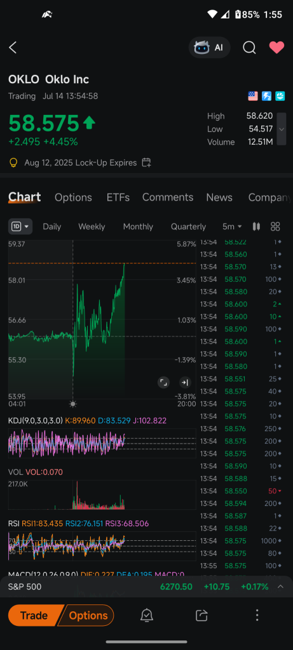Tap the share icon in bottom bar
The image size is (293, 650).
(201, 615)
